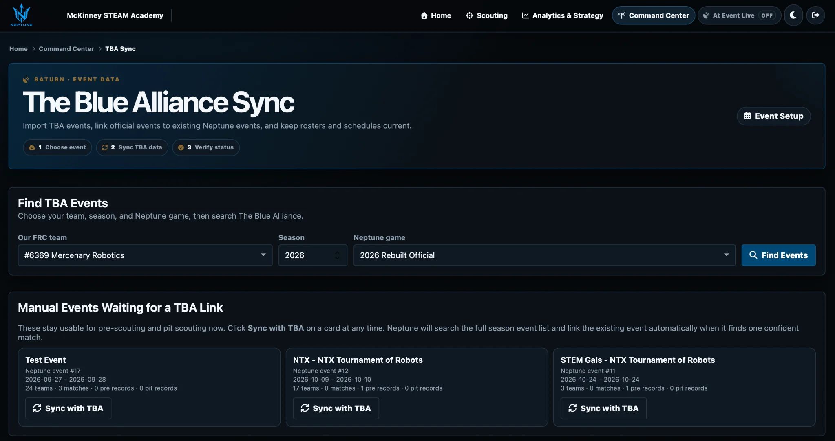Select the Verify status step chip
This screenshot has height=441, width=835.
coord(206,147)
